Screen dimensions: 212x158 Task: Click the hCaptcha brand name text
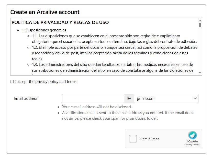pyautogui.click(x=192, y=141)
